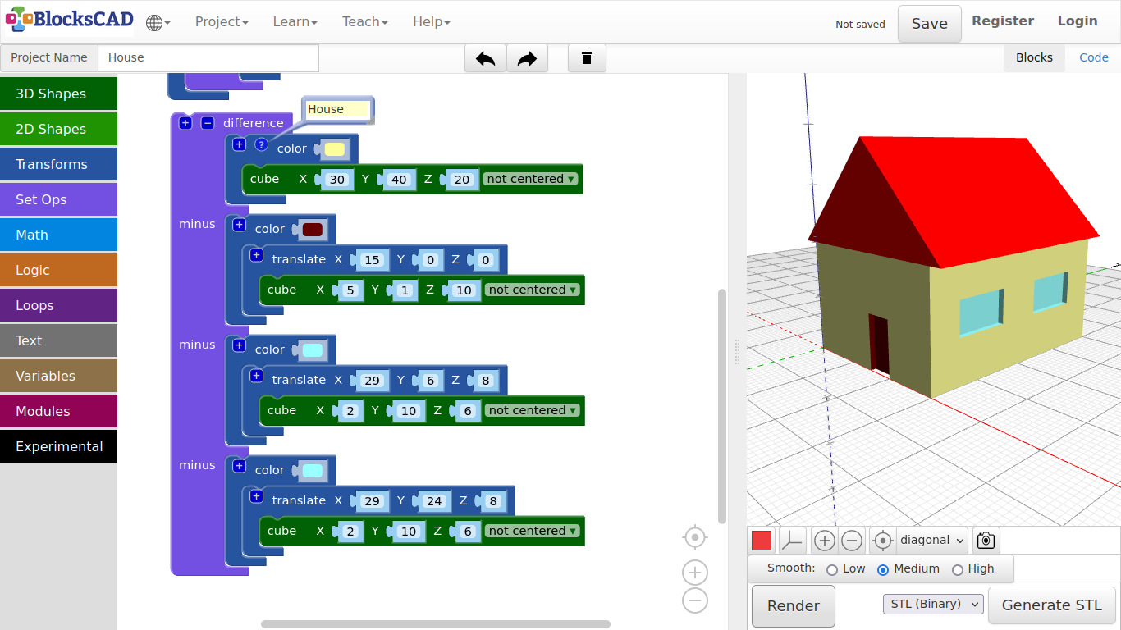The image size is (1121, 630).
Task: Select Low smoothness option
Action: pos(832,569)
